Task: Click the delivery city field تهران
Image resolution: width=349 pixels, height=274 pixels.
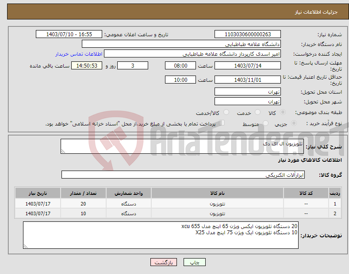Action: coord(248,101)
